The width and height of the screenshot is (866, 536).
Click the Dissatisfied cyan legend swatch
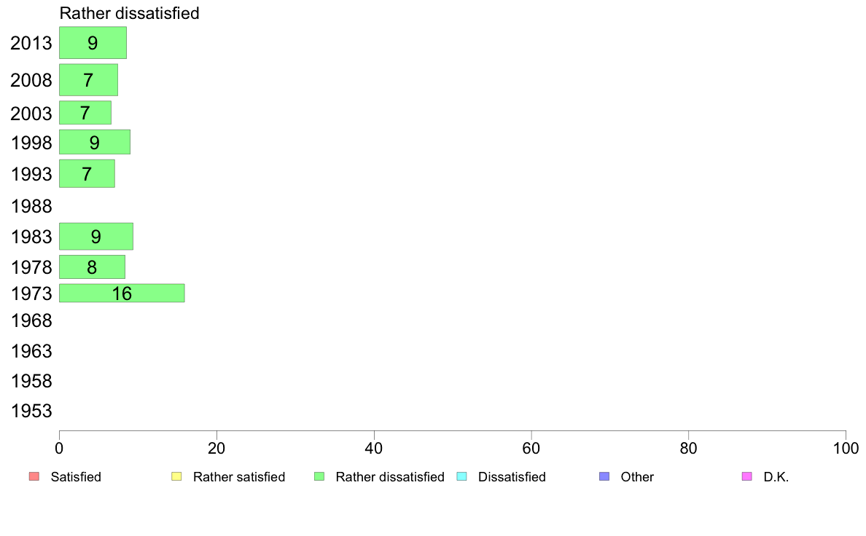pyautogui.click(x=461, y=476)
